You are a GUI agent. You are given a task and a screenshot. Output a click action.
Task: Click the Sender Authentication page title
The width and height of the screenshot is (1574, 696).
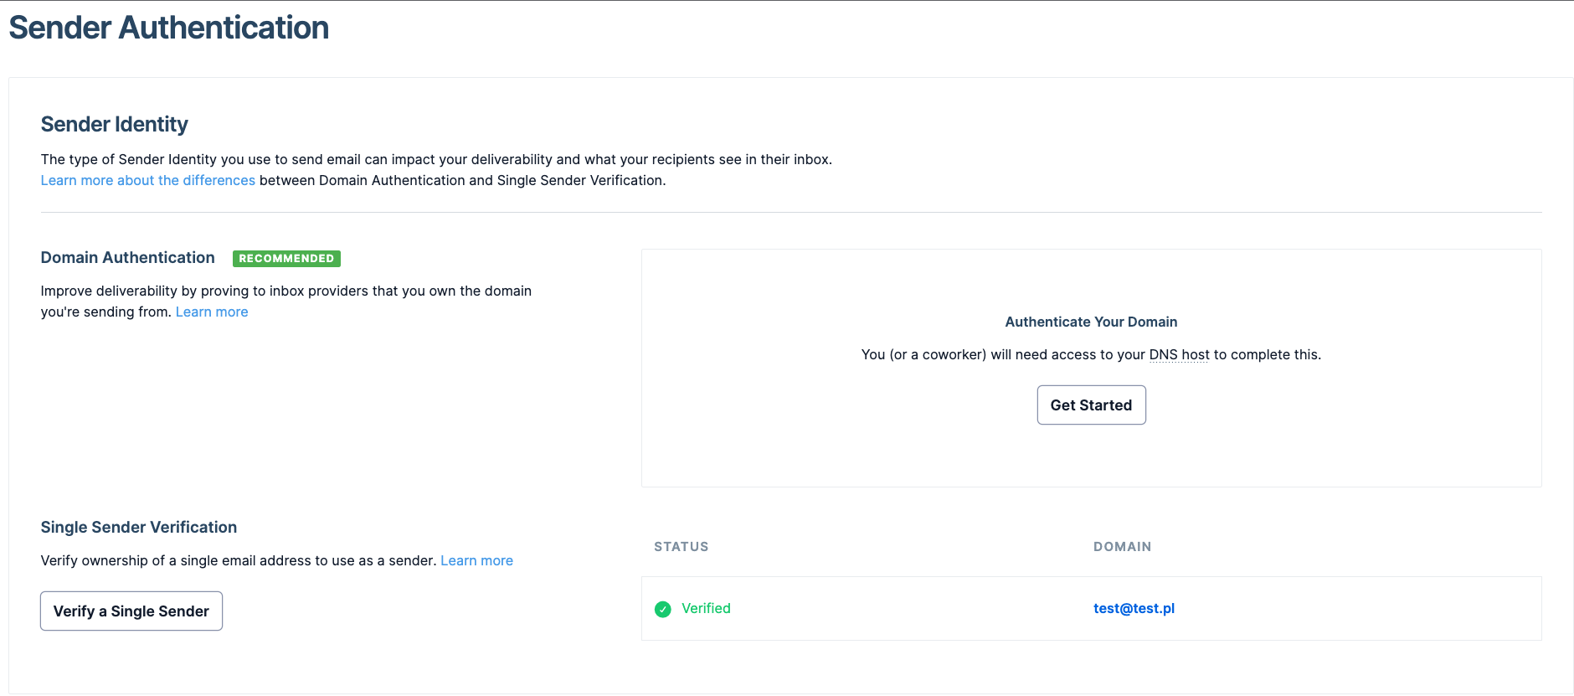pos(169,28)
